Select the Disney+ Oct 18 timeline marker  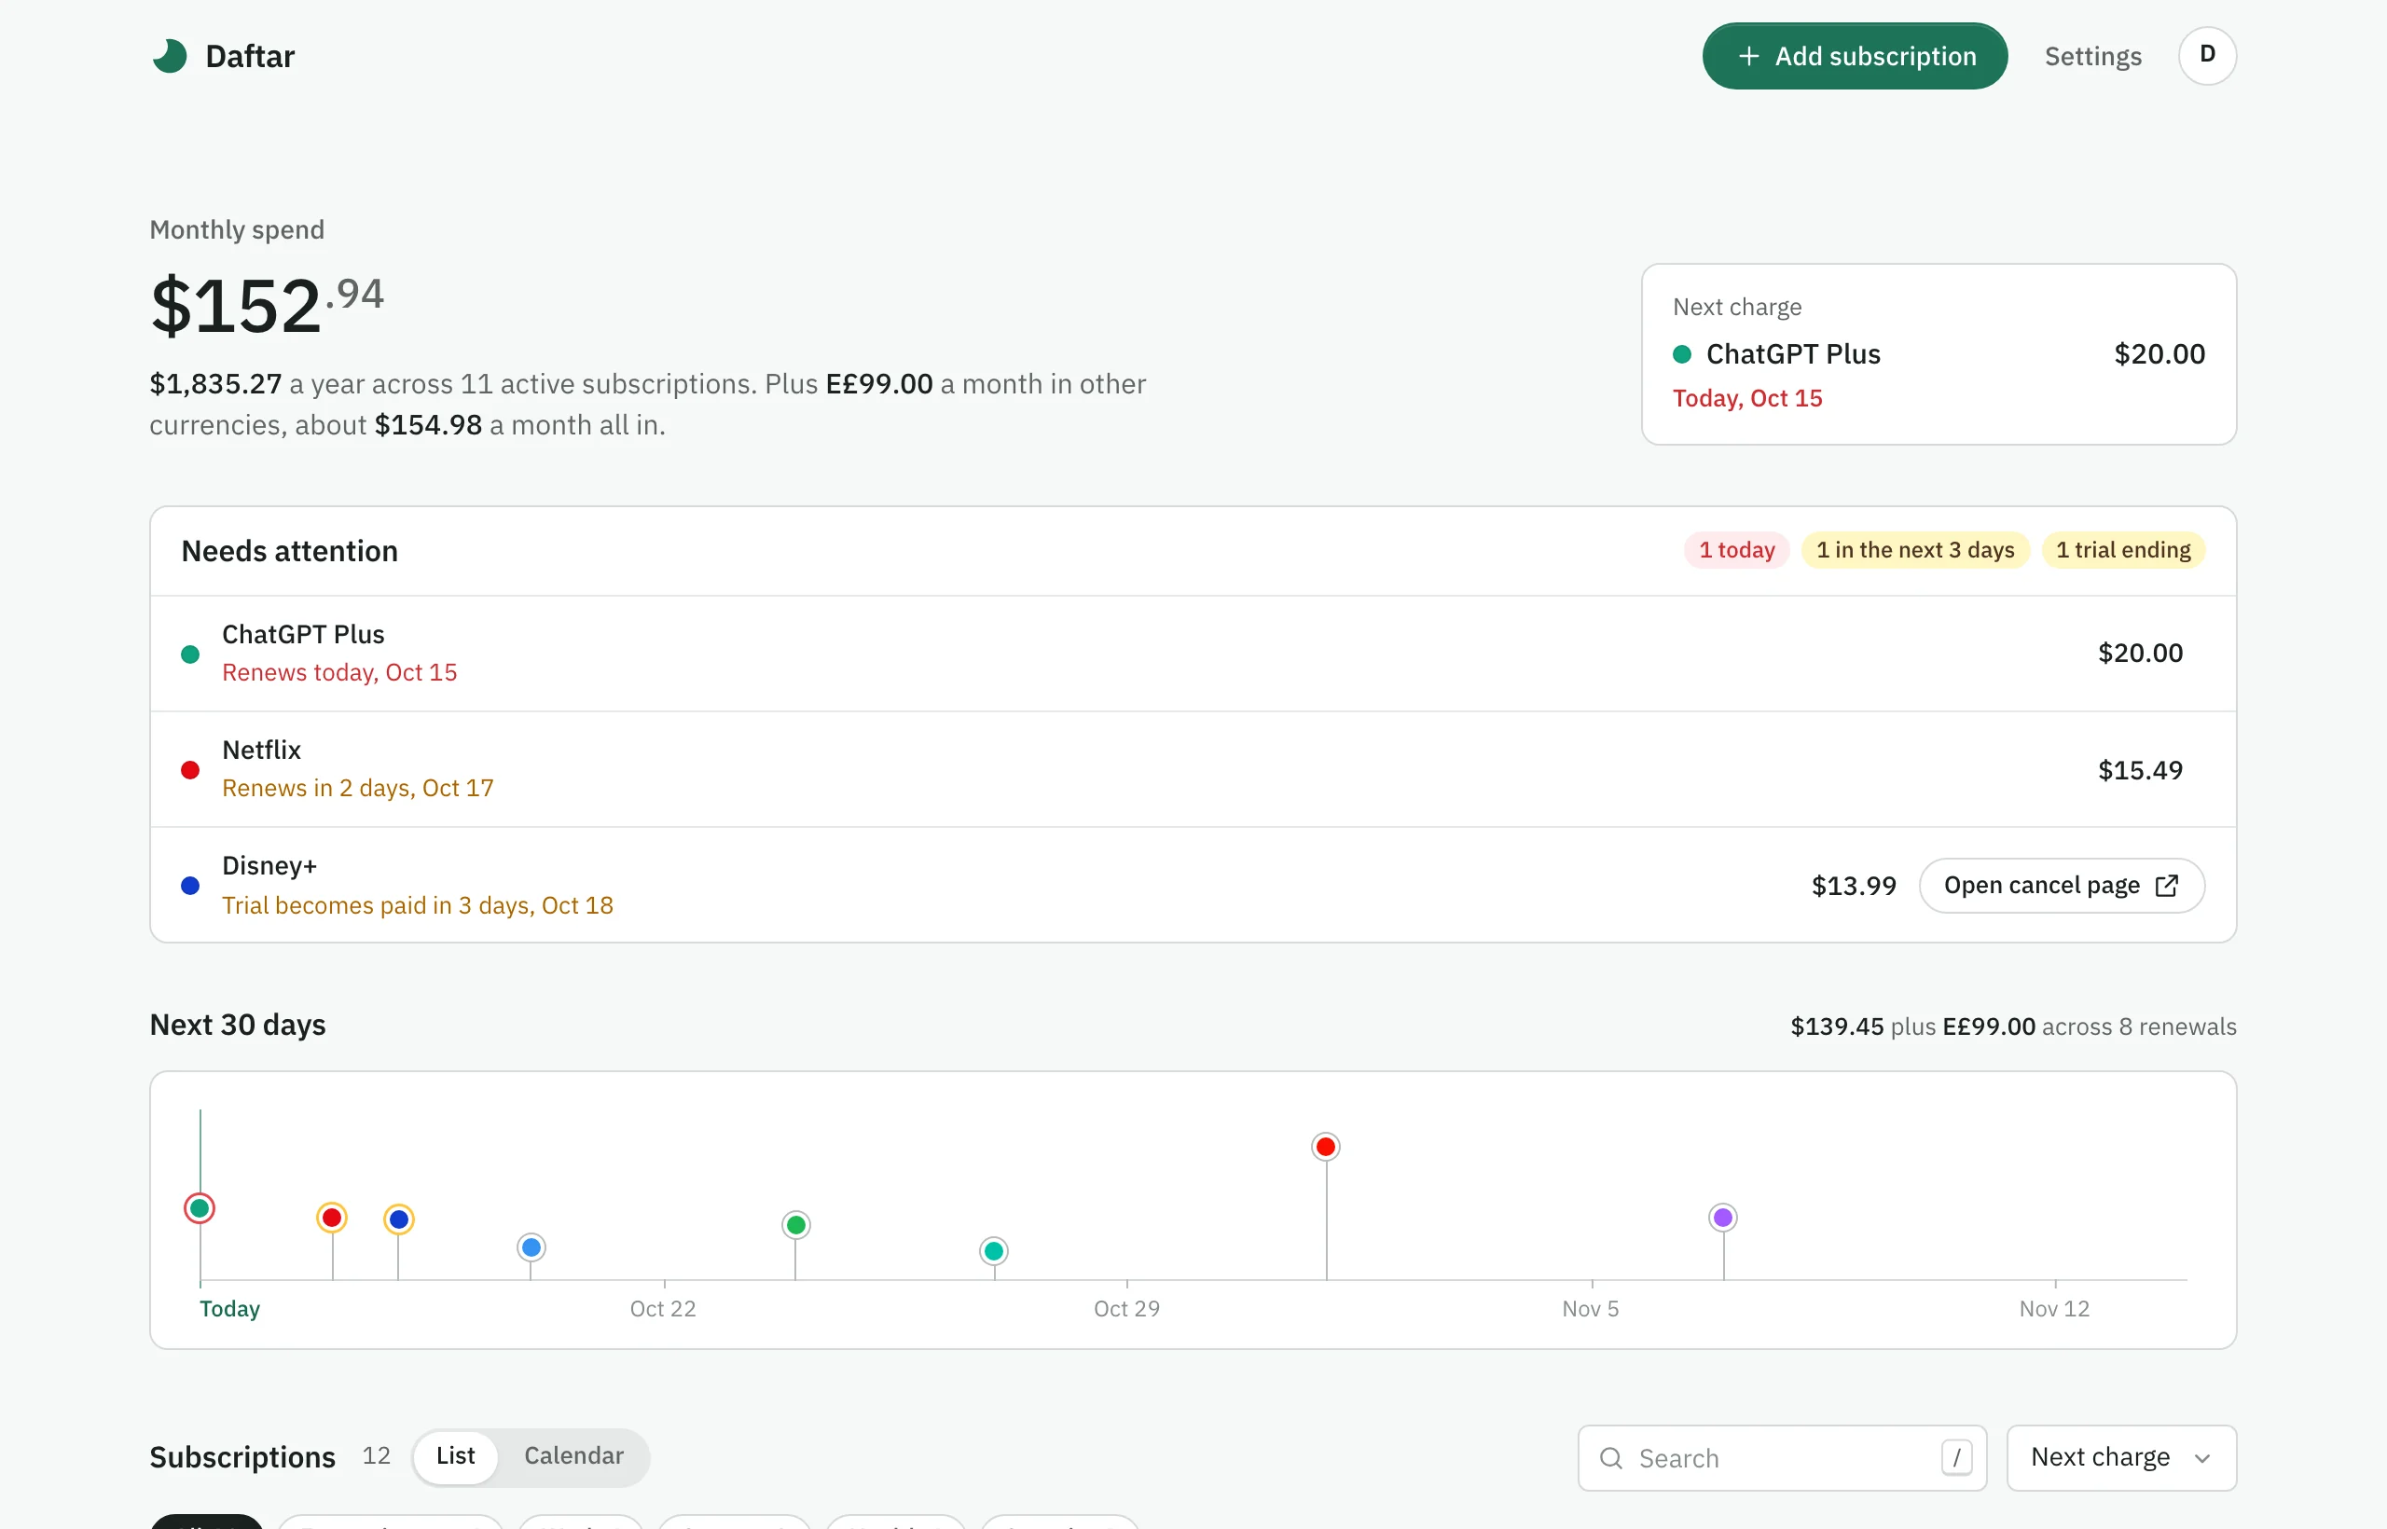click(398, 1219)
